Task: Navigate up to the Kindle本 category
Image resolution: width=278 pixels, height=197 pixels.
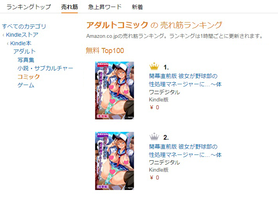Action: click(x=21, y=43)
